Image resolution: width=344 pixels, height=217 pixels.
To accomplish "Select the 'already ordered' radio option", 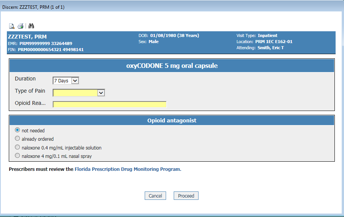I will (x=17, y=138).
